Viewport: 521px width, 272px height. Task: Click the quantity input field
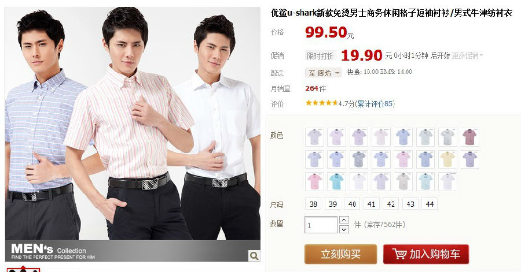tap(321, 225)
